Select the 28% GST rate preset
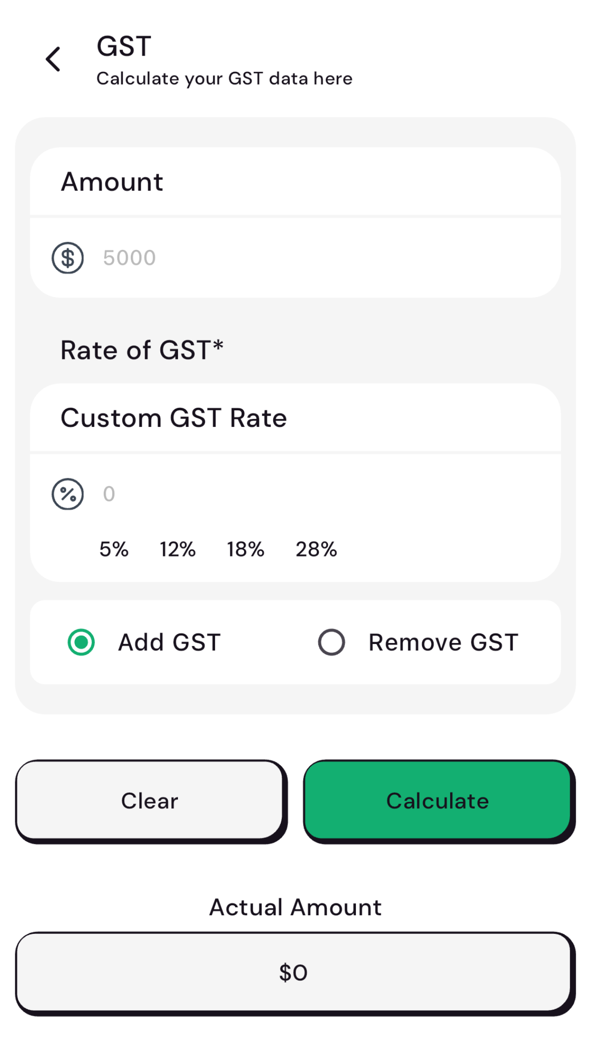Screen dimensions: 591x1051 tap(315, 550)
